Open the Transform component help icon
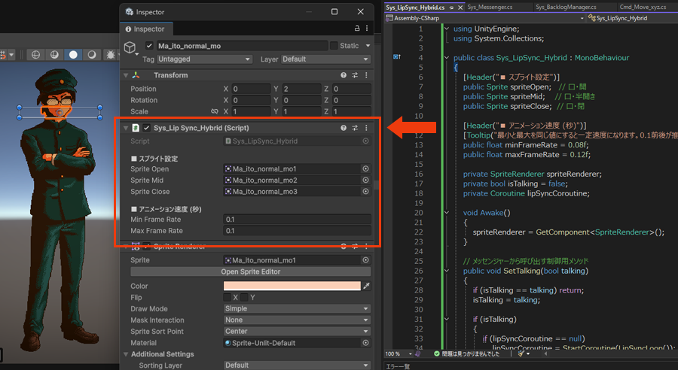Screen dimensions: 678x370 point(344,75)
